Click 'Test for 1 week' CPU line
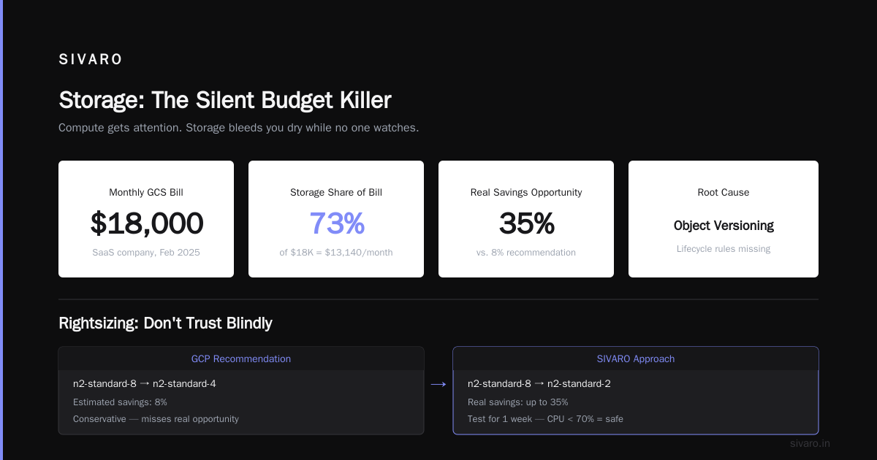The width and height of the screenshot is (877, 460). pyautogui.click(x=545, y=419)
